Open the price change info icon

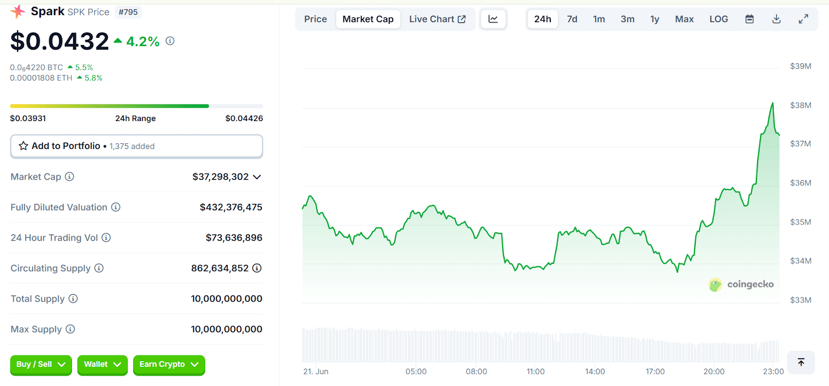[170, 41]
